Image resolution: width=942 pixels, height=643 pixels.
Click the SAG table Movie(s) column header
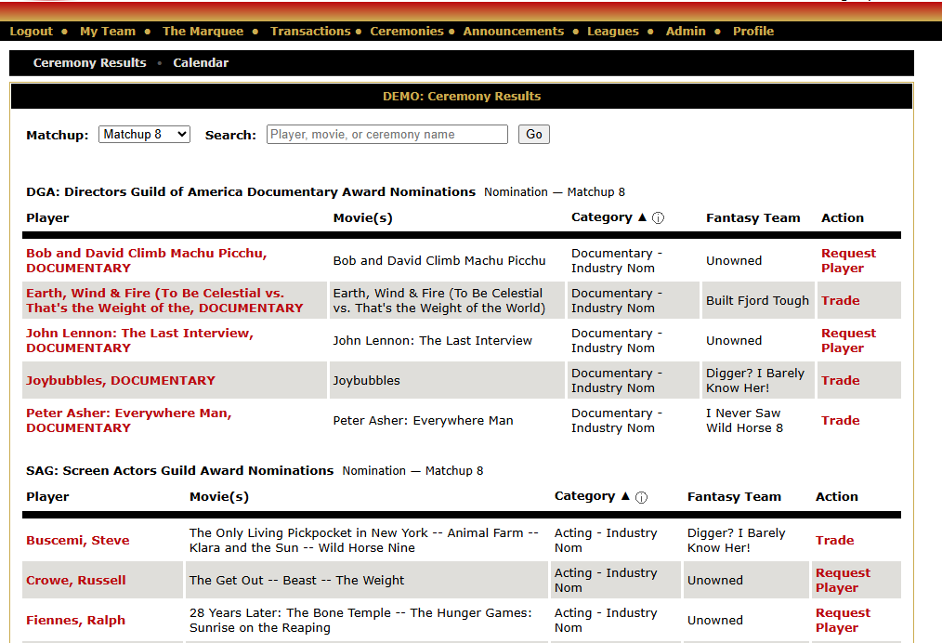point(218,497)
